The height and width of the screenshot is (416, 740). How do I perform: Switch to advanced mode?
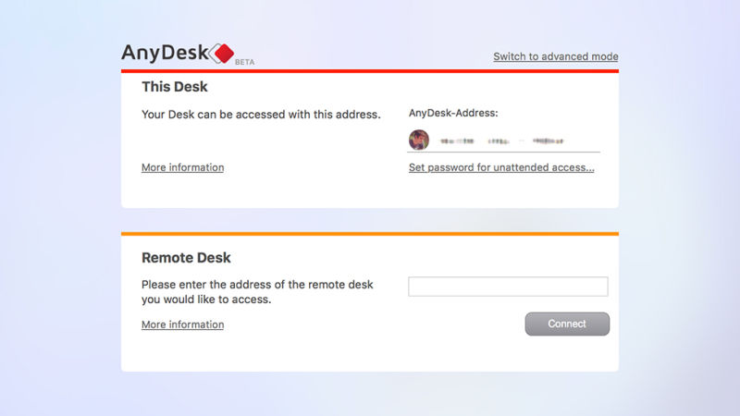click(x=555, y=56)
